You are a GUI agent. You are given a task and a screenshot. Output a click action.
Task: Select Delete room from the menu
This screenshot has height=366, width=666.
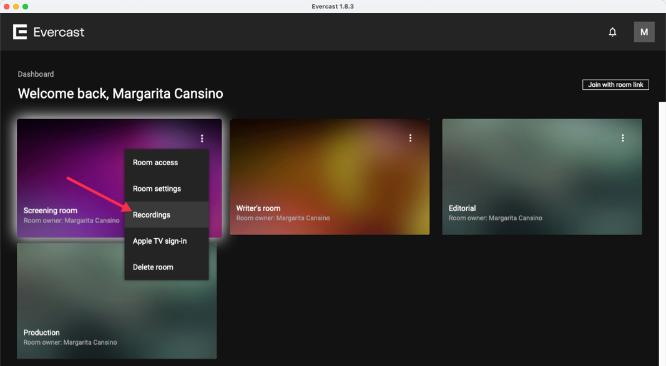[167, 267]
